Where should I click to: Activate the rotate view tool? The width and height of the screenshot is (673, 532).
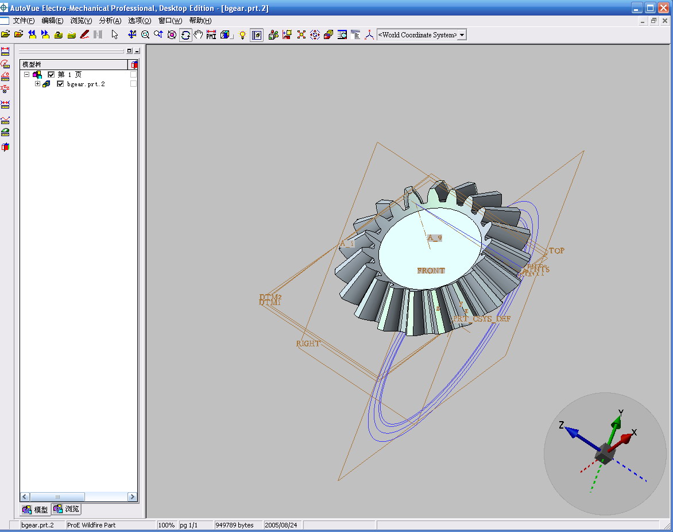pos(185,35)
